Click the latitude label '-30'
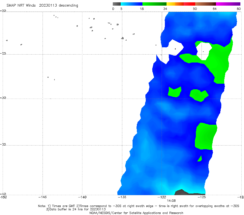 coord(3,98)
